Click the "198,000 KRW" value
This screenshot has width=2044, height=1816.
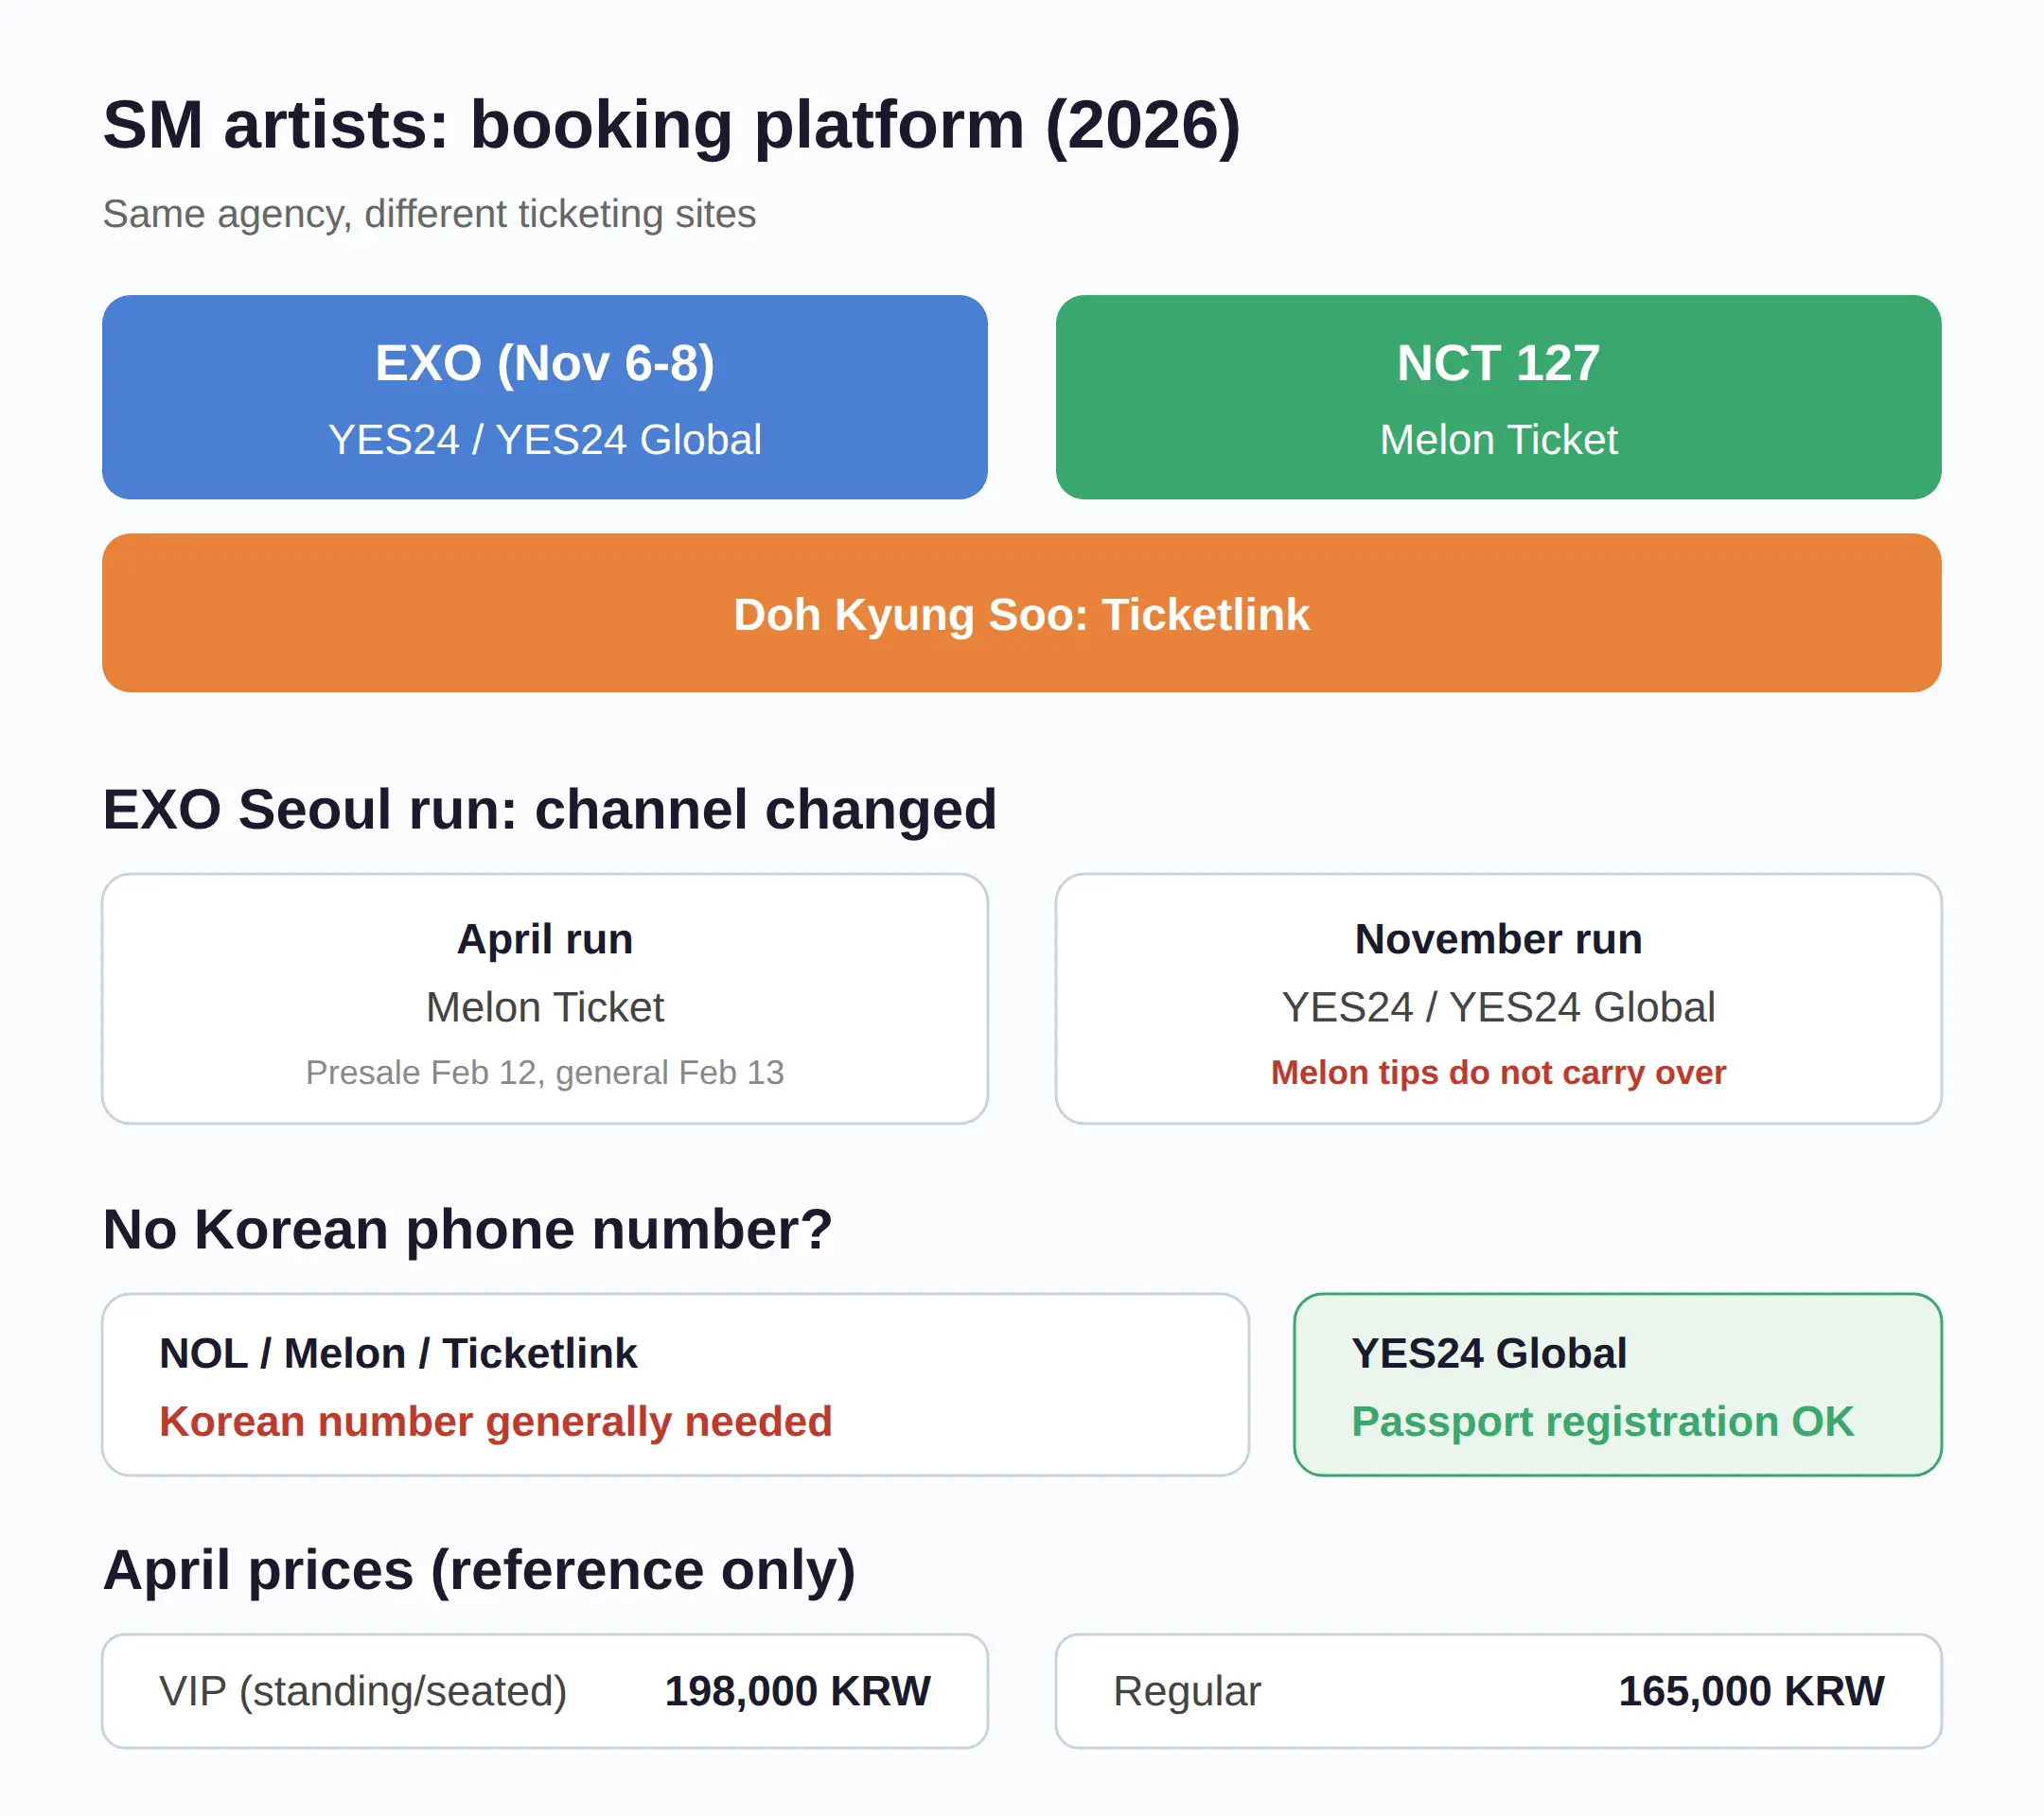pyautogui.click(x=797, y=1691)
